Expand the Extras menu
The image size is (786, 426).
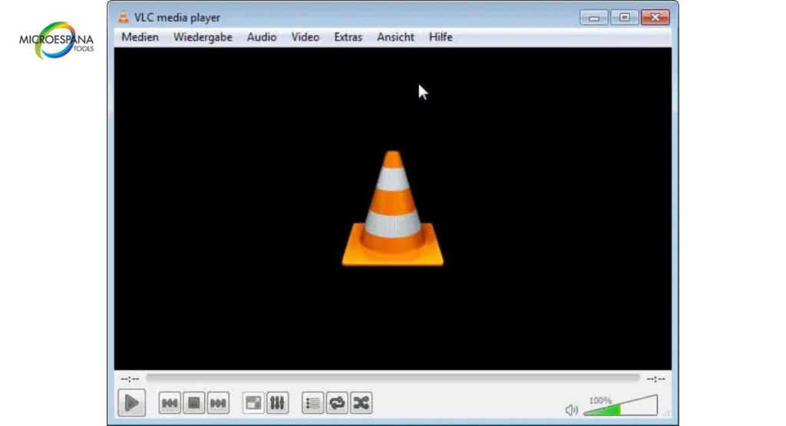(x=348, y=37)
